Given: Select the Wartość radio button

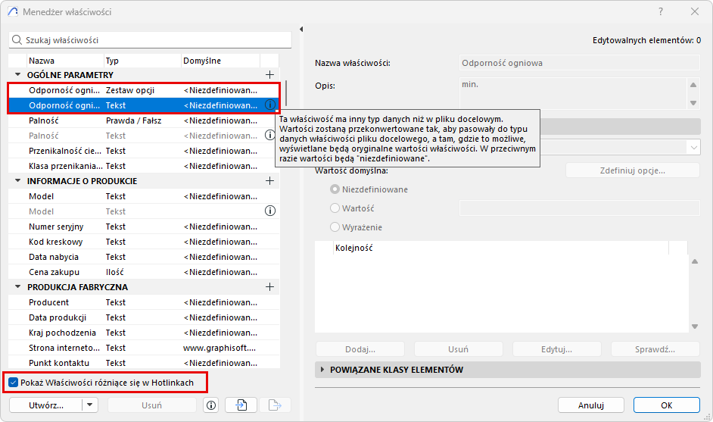Looking at the screenshot, I should [x=335, y=208].
